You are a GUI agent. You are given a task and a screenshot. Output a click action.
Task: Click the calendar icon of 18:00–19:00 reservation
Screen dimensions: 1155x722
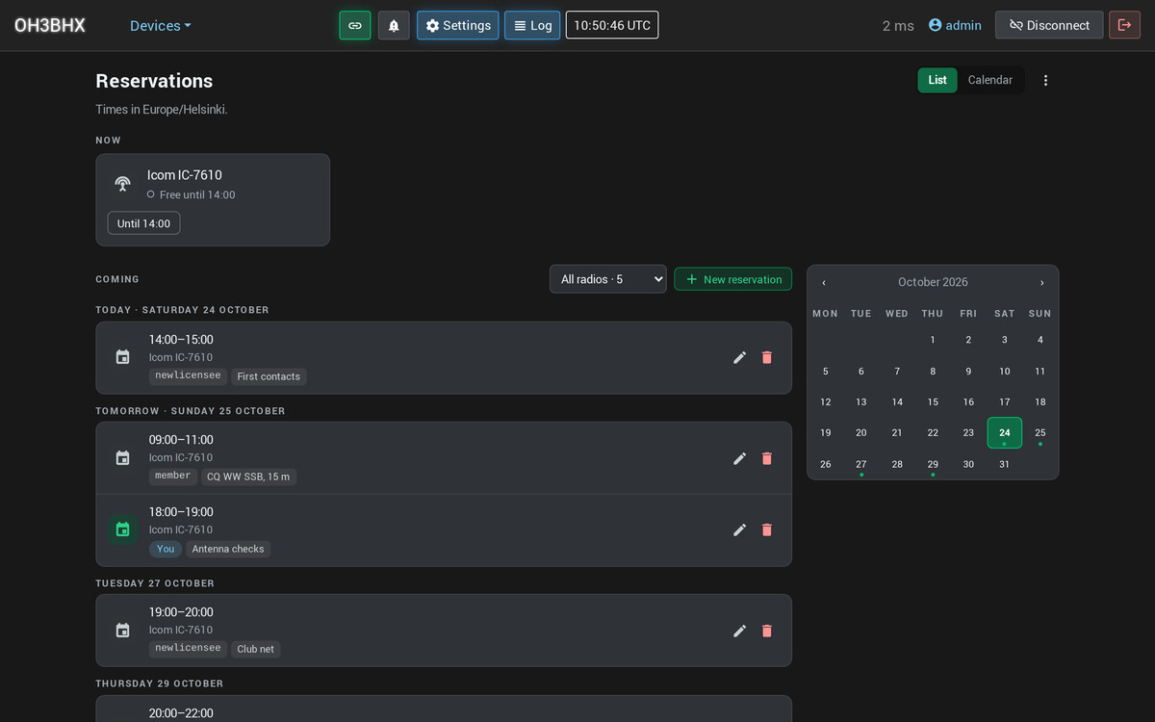pyautogui.click(x=122, y=529)
